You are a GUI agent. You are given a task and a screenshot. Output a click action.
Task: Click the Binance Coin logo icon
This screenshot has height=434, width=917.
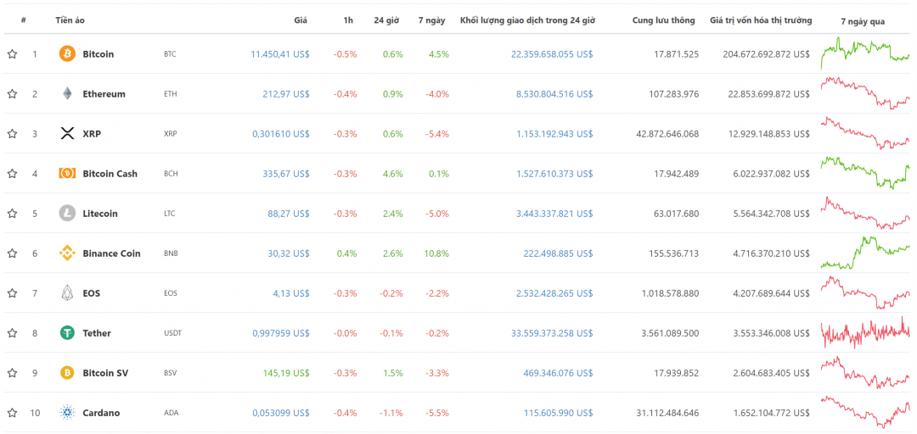pyautogui.click(x=67, y=253)
